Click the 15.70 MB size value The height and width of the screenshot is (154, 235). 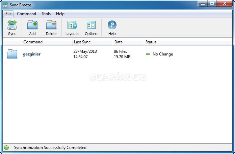122,57
